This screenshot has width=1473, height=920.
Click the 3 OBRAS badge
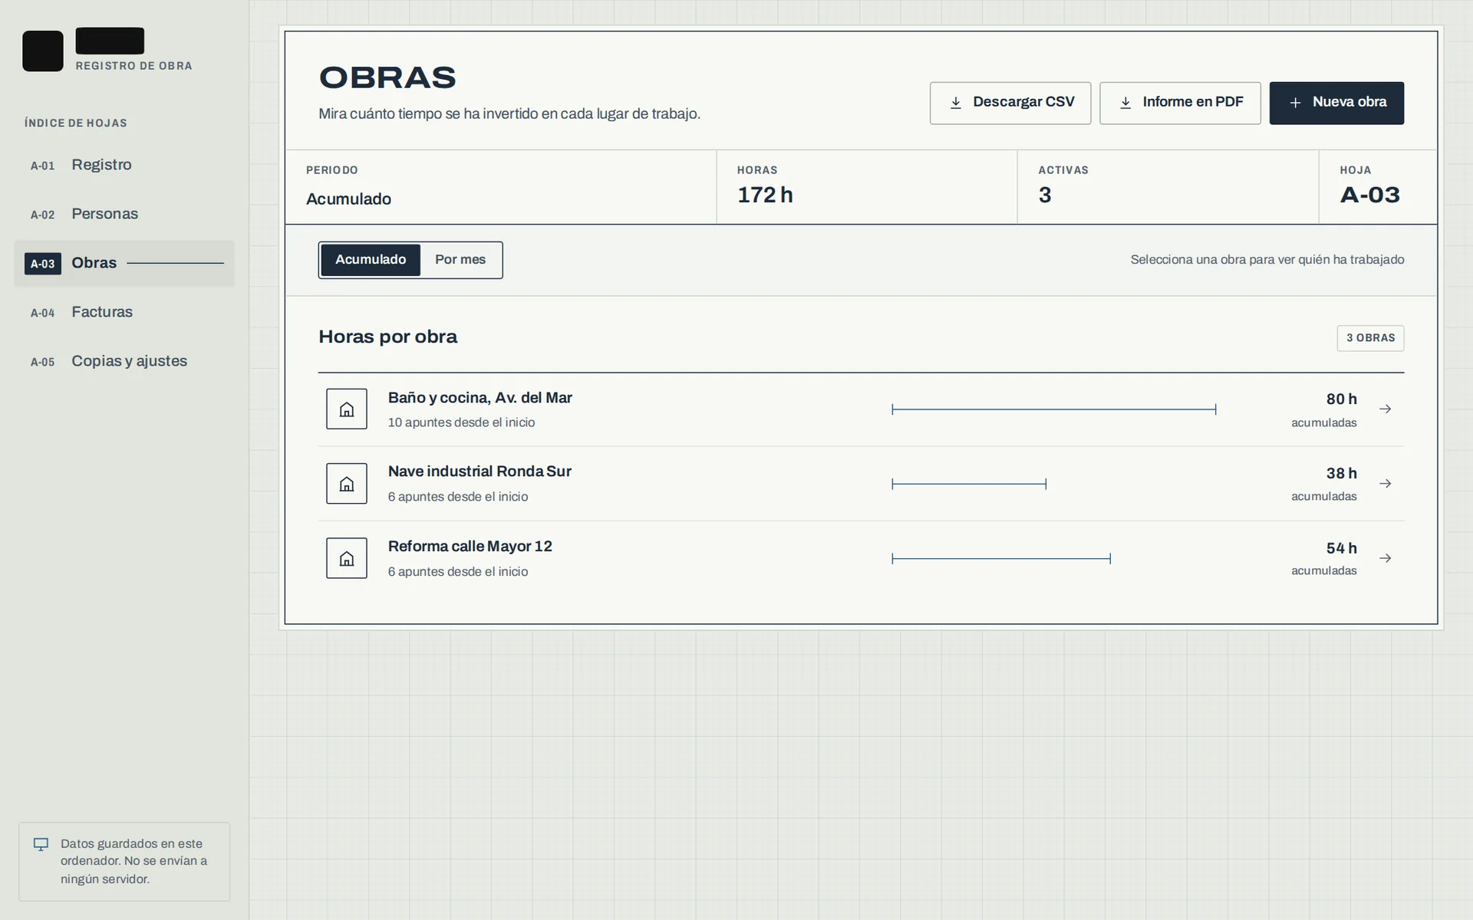(1370, 338)
